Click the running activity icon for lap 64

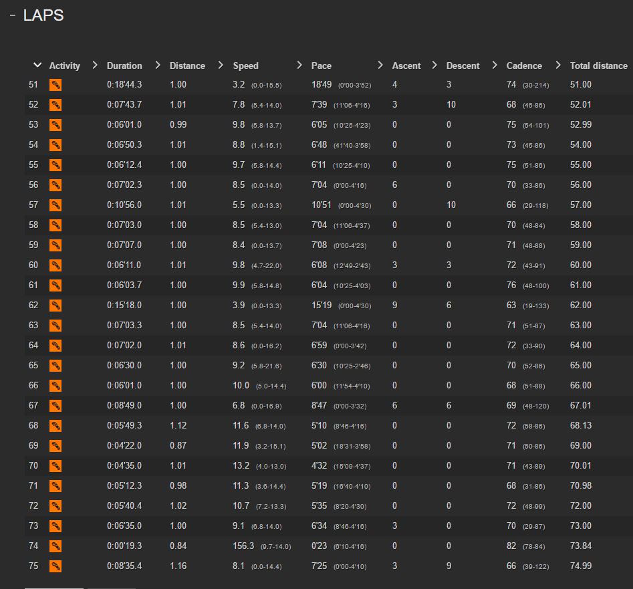(55, 346)
